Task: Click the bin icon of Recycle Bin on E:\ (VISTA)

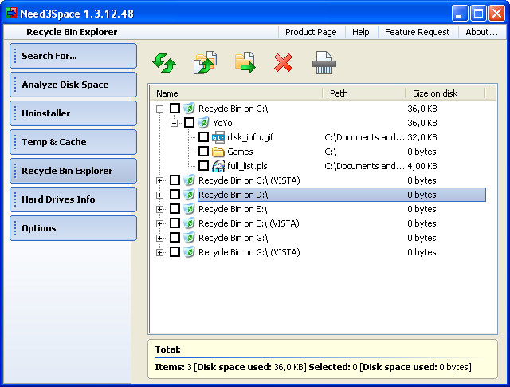Action: pyautogui.click(x=189, y=223)
